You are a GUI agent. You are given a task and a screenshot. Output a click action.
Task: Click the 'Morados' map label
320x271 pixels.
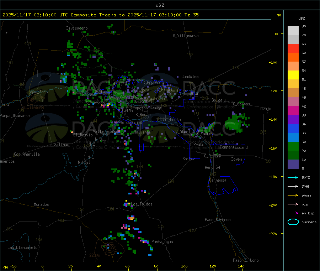click(x=41, y=204)
